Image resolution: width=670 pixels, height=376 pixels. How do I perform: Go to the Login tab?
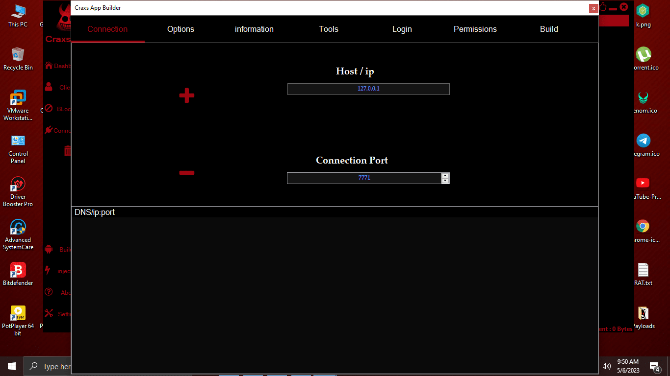pos(402,29)
